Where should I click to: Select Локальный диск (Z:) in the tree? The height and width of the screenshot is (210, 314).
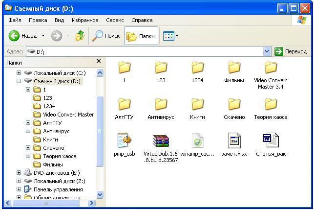coord(60,181)
